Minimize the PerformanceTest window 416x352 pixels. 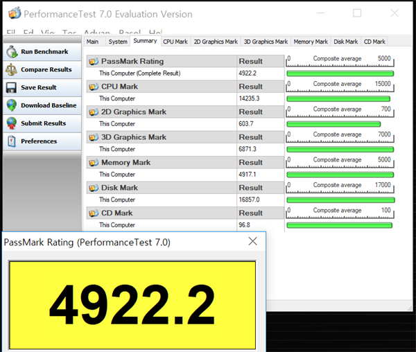321,13
